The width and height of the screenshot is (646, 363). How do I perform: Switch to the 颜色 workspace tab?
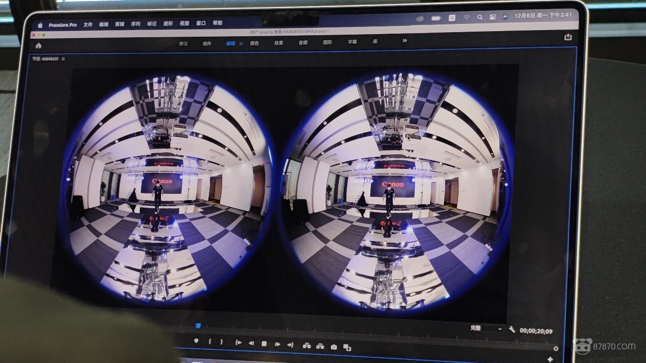(x=254, y=43)
